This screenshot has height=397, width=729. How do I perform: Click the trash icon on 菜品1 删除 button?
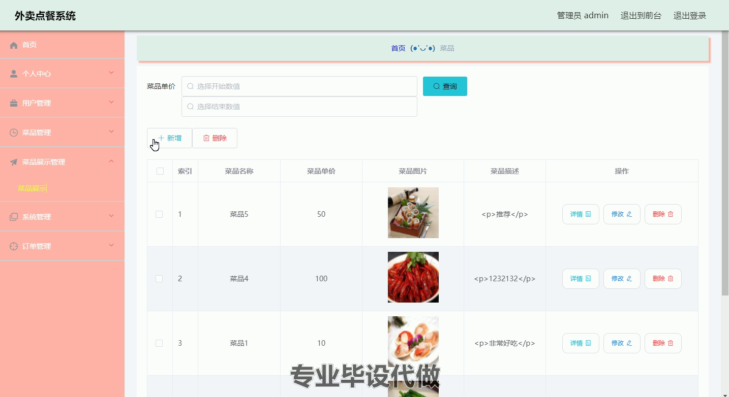click(x=671, y=343)
